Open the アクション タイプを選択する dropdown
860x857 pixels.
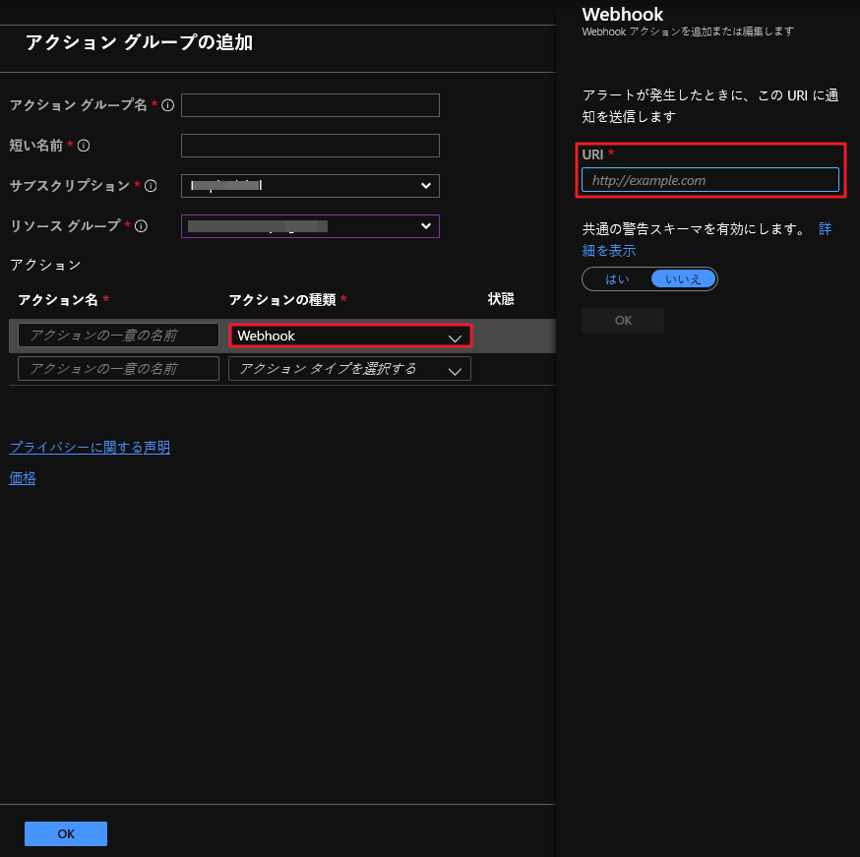pyautogui.click(x=349, y=369)
